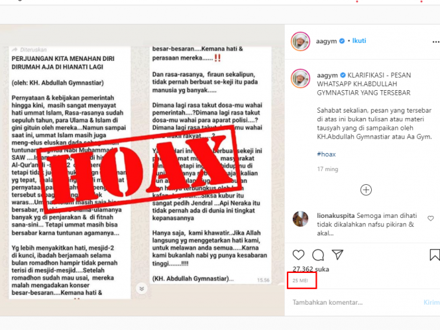Viewport: 440px width, 330px height.
Task: Save the post with the bookmark icon
Action: (435, 255)
